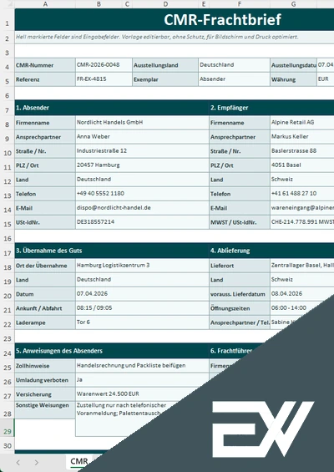Select row 1 header
Screen dimensions: 334x472
point(8,20)
